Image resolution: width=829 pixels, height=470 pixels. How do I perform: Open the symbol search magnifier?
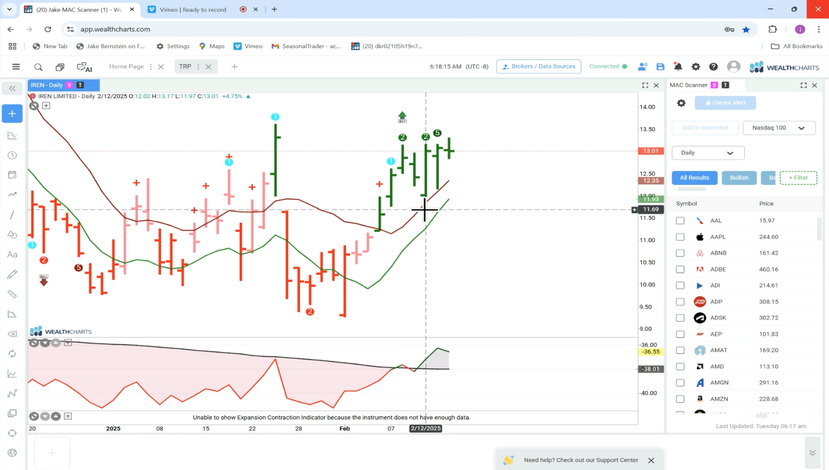38,67
